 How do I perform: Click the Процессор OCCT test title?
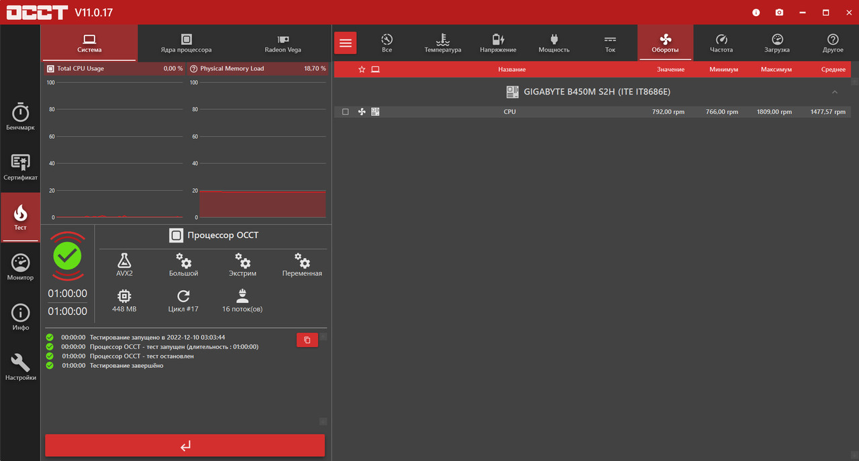click(x=213, y=235)
